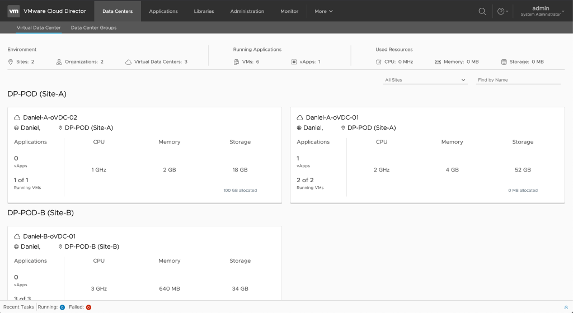Open the Libraries tab
This screenshot has width=573, height=313.
(x=204, y=11)
